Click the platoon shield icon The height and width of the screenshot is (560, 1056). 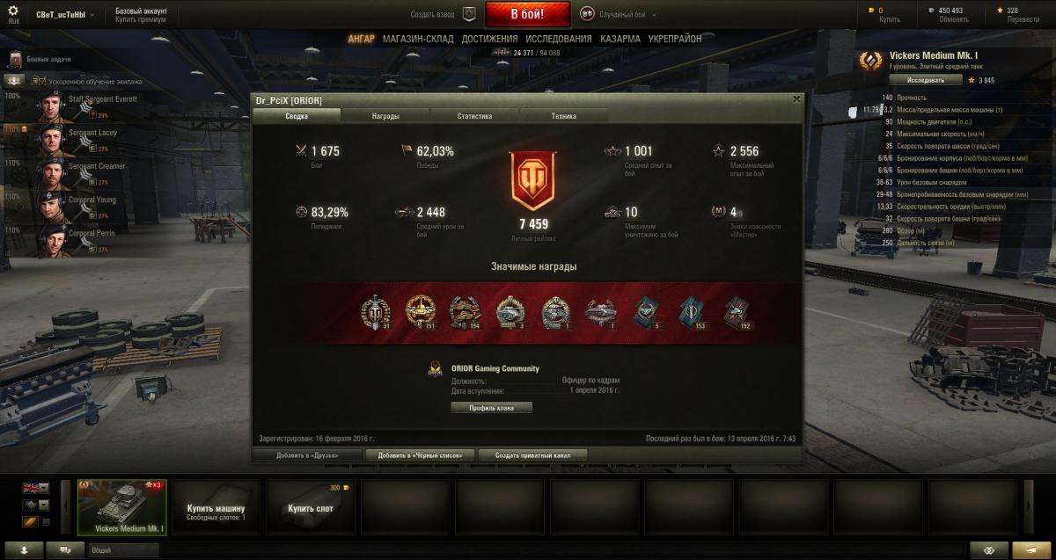point(469,14)
